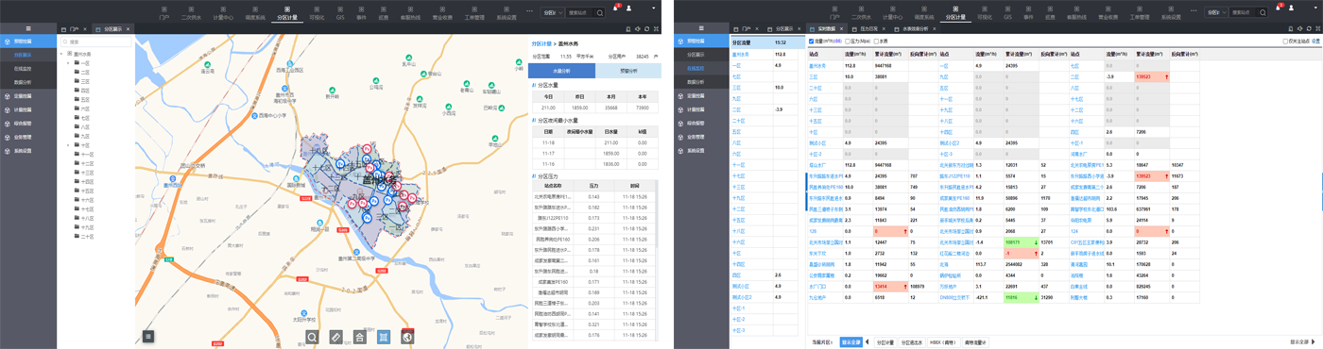Right window: select the 分区总出水 bottom tab
The width and height of the screenshot is (1323, 349).
[x=912, y=342]
